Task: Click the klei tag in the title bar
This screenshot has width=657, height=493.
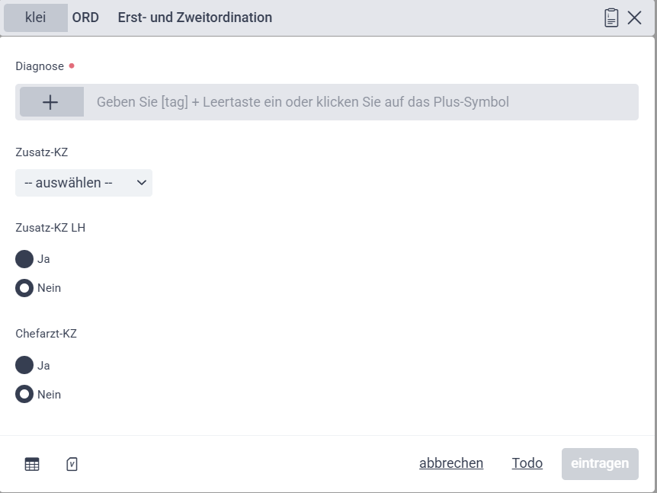Action: (35, 18)
